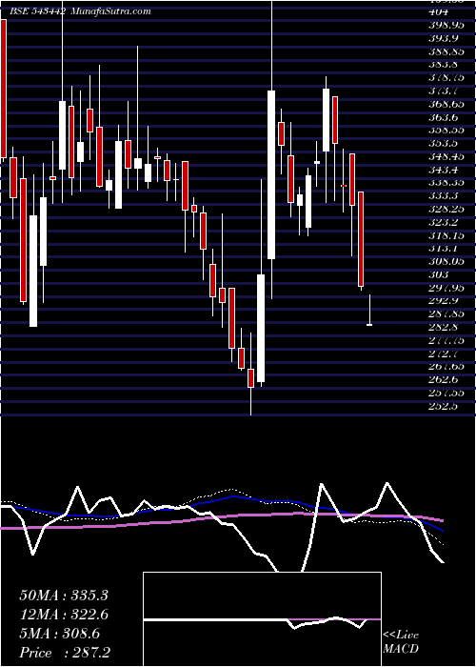
Task: Select the 388.85 price level label
Action: point(446,51)
